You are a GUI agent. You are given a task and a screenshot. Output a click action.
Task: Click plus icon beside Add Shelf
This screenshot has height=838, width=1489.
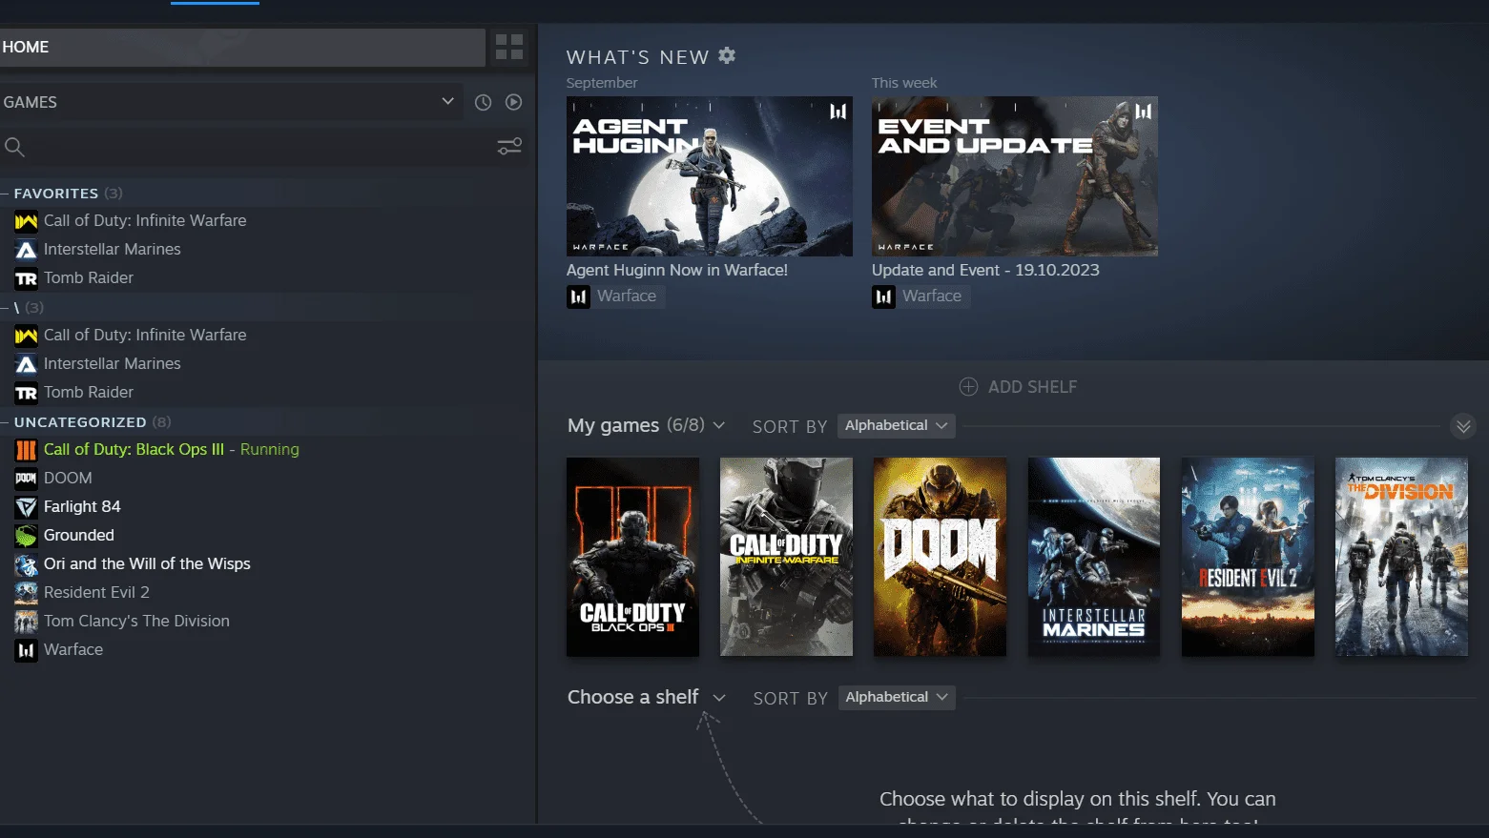point(968,387)
